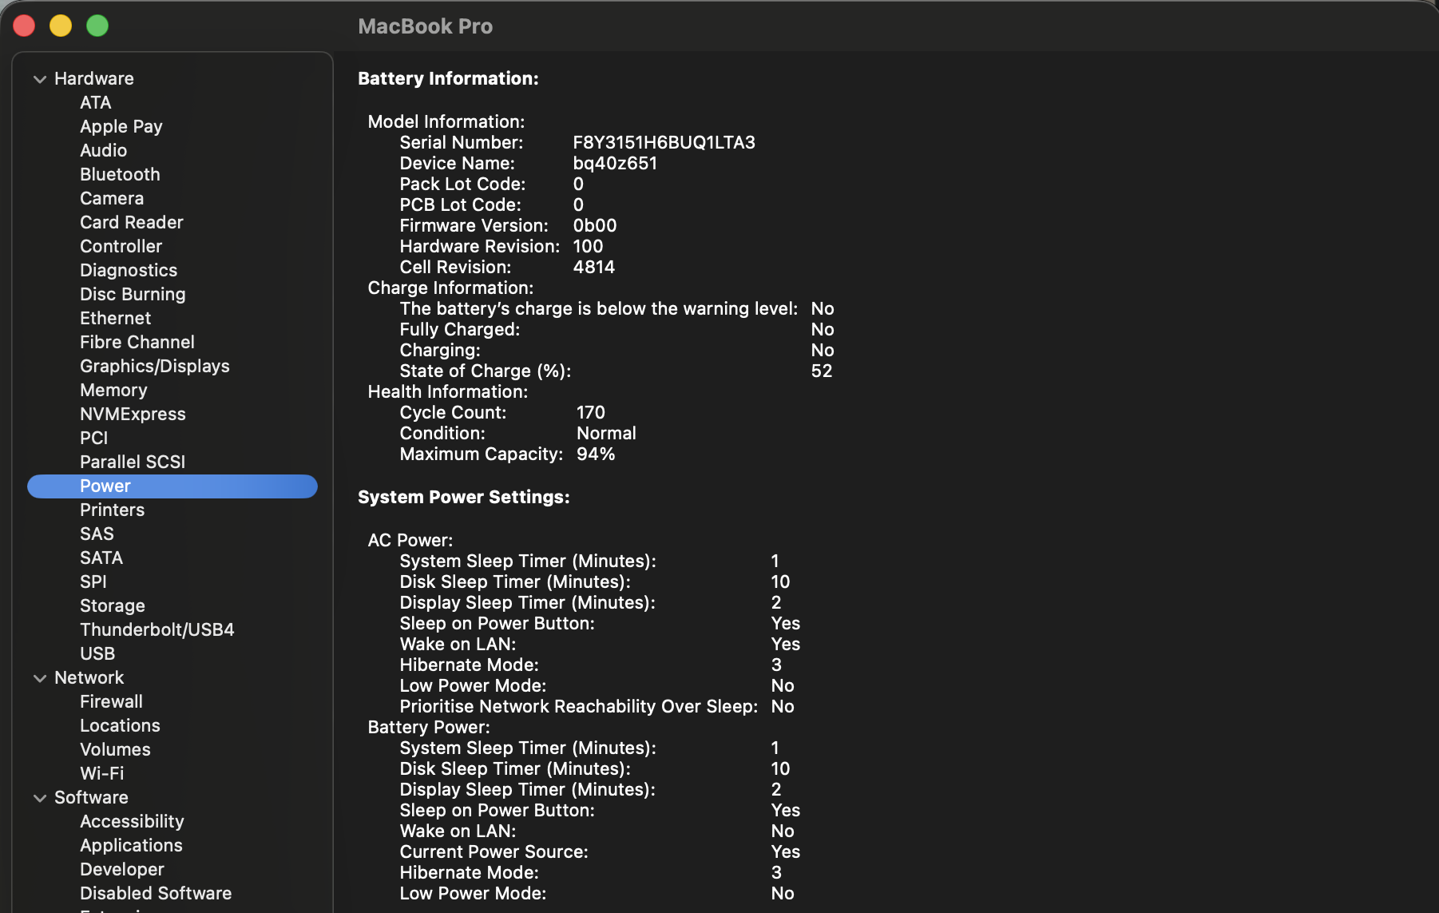The height and width of the screenshot is (913, 1439).
Task: Select Bluetooth in the sidebar
Action: point(120,174)
